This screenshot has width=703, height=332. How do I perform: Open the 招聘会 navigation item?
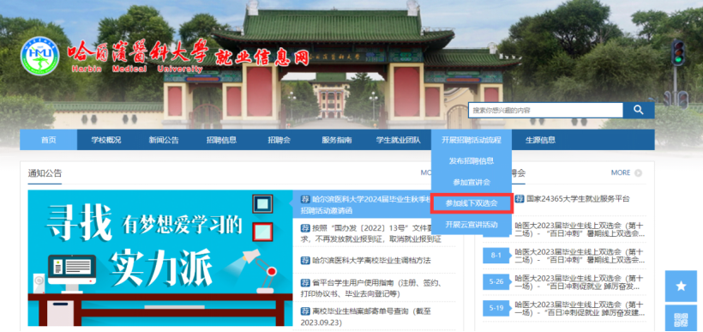click(x=279, y=140)
